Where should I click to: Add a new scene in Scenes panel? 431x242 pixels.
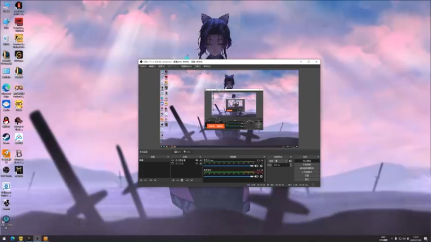pos(141,180)
